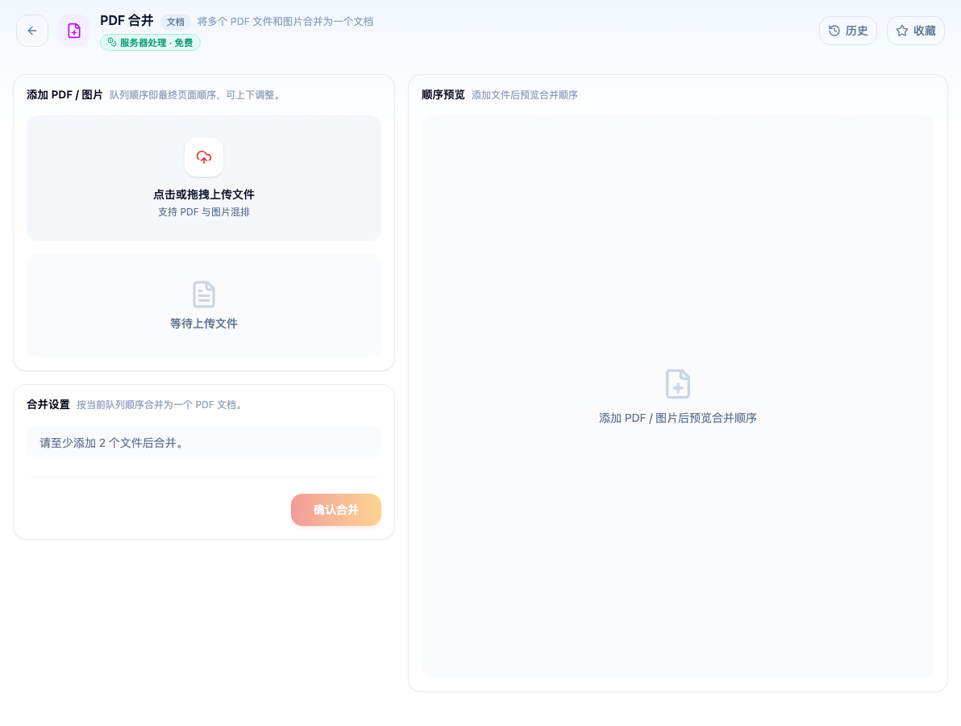Screen dimensions: 961x726
Task: Click 添加文件后预览合并顺序 subtitle
Action: 525,95
